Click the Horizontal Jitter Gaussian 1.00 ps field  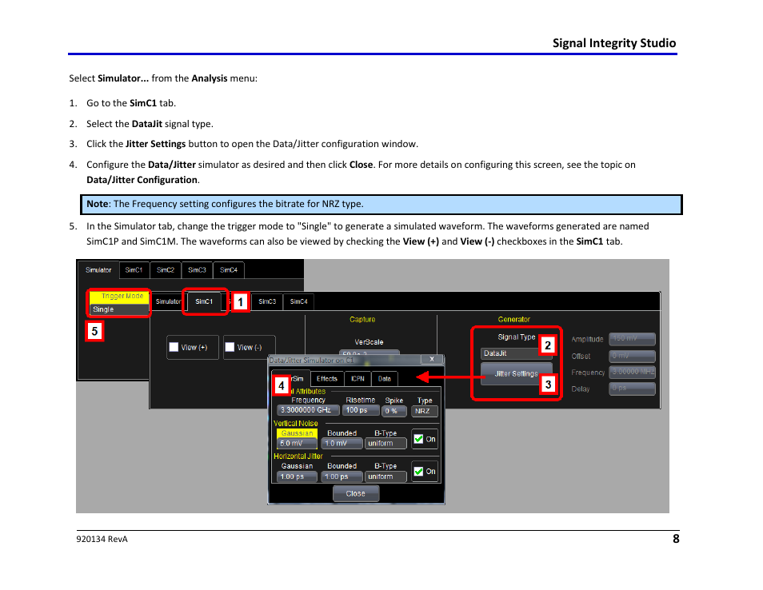pyautogui.click(x=297, y=476)
